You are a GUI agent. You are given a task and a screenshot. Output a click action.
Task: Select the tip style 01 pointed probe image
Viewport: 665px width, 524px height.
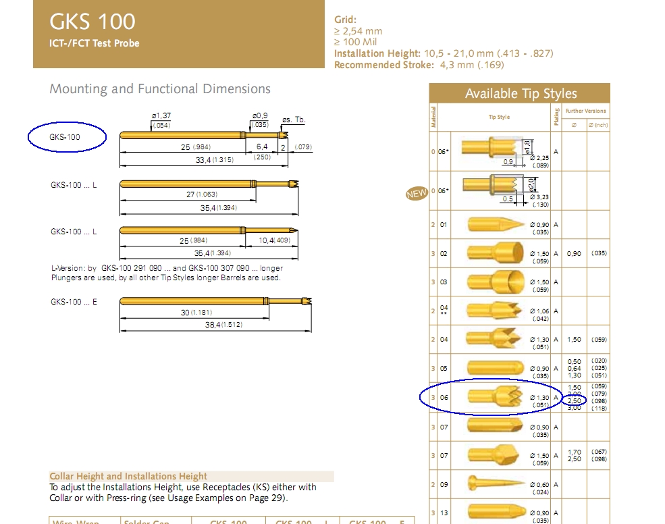click(x=496, y=224)
